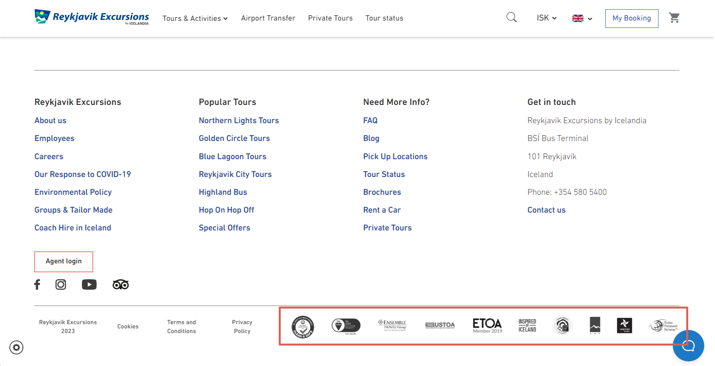The width and height of the screenshot is (715, 366).
Task: Visit the Facebook page icon
Action: (x=37, y=285)
